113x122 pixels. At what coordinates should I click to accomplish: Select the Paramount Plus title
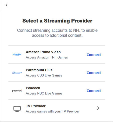39,70
